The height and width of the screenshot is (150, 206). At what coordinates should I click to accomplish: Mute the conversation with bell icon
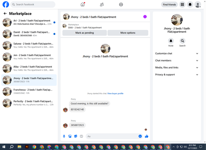[x=171, y=41]
